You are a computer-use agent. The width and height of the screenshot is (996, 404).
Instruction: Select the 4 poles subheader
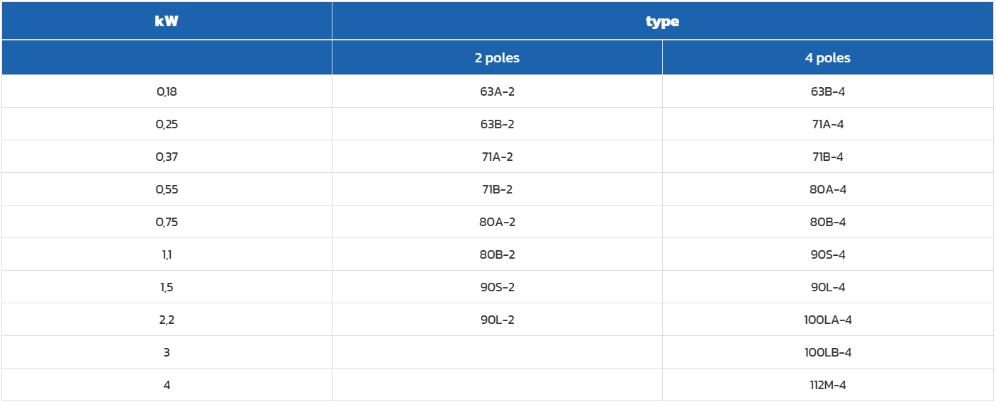point(827,58)
